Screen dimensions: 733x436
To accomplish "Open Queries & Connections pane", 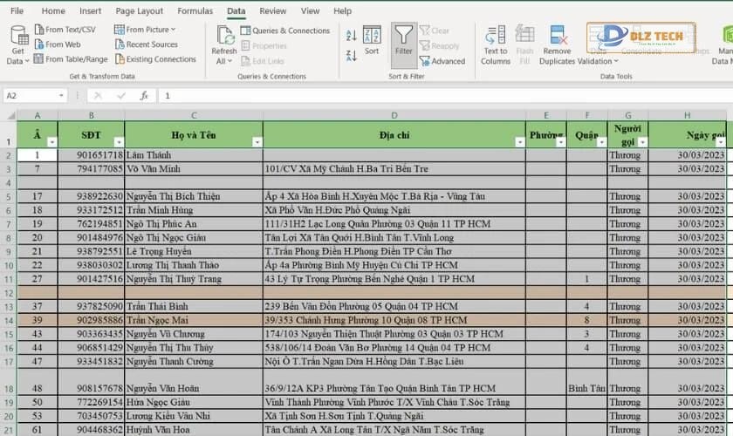I will pos(284,31).
